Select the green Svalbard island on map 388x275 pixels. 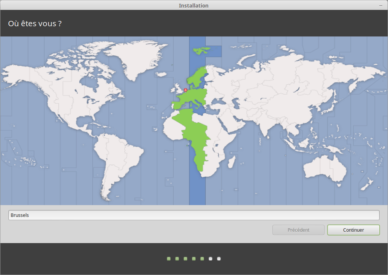[x=202, y=50]
